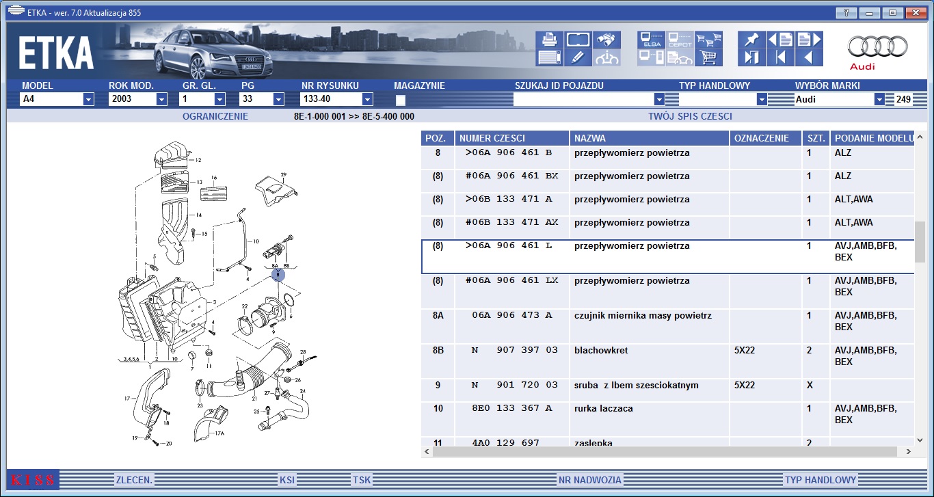
Task: Click the printer icon in the toolbar
Action: pyautogui.click(x=550, y=40)
